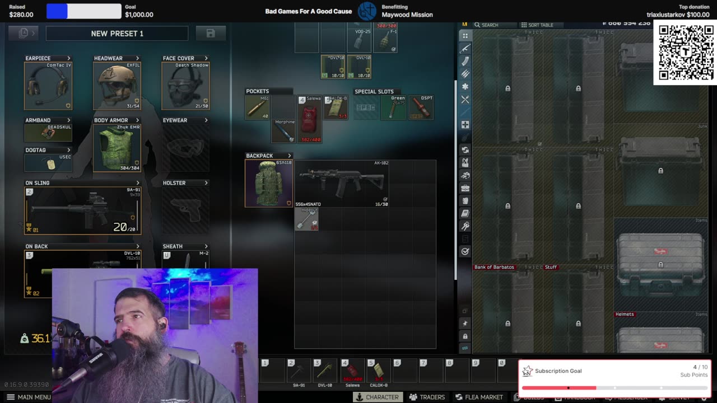Select quick slot 2 with 9A-91
717x403 pixels.
point(299,371)
